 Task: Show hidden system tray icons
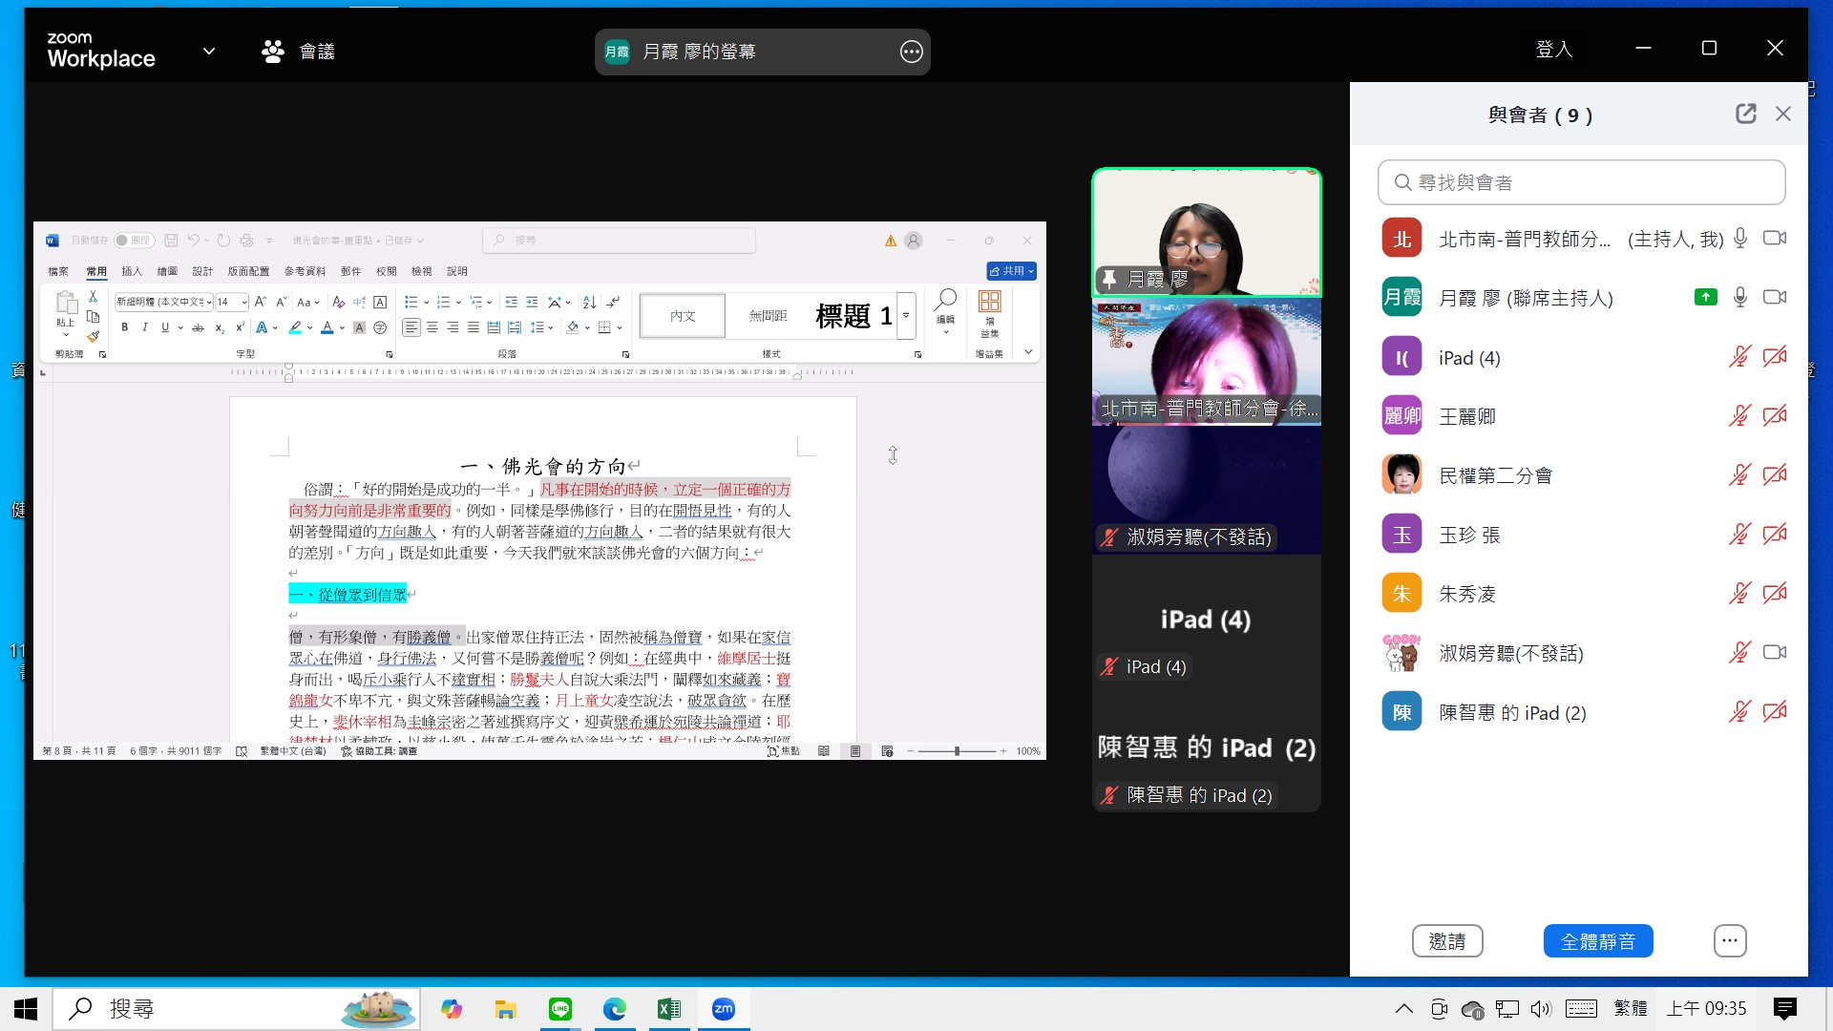(1403, 1009)
